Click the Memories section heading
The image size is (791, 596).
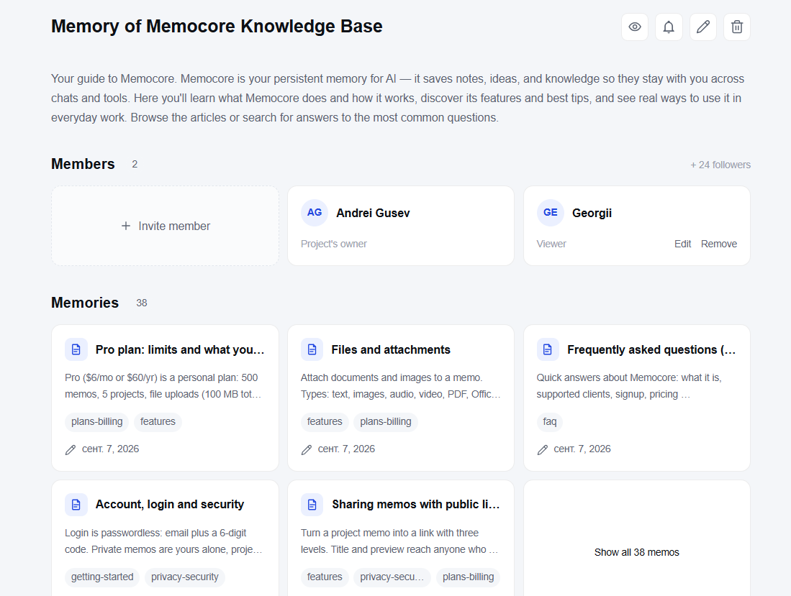(85, 303)
